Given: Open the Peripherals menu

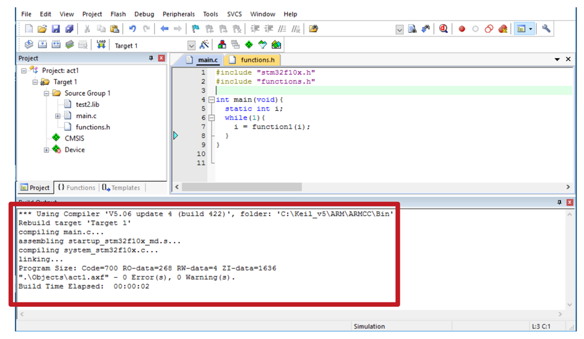Looking at the screenshot, I should pos(178,14).
